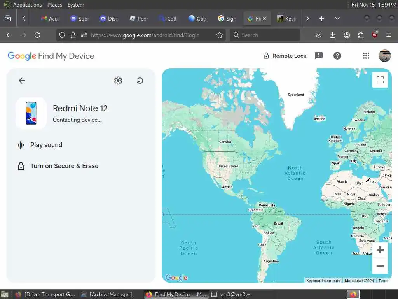Toggle fullscreen map view
Screen dimensions: 398x299
point(380,80)
